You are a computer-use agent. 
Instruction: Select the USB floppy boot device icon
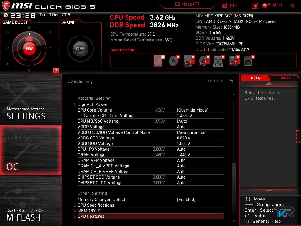(234, 61)
